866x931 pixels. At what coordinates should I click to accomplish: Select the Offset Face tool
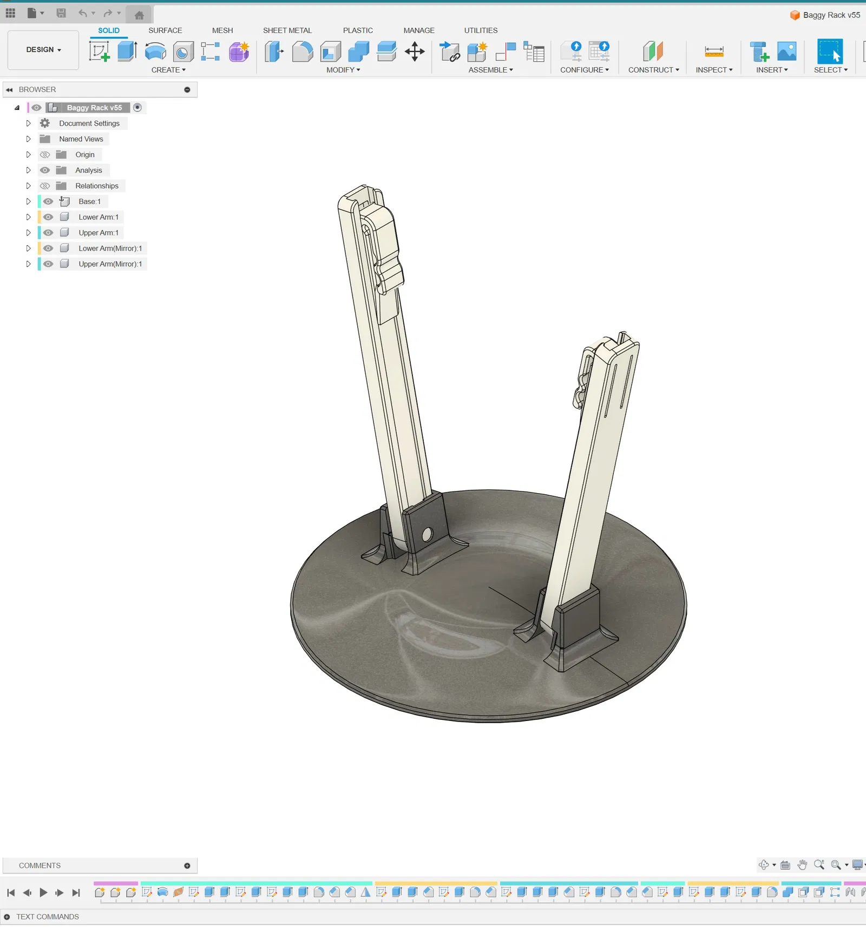[387, 52]
